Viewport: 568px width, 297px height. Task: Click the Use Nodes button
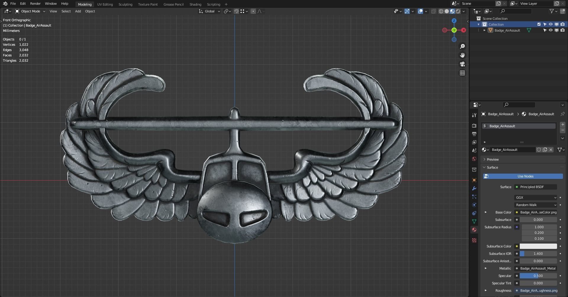tap(523, 176)
